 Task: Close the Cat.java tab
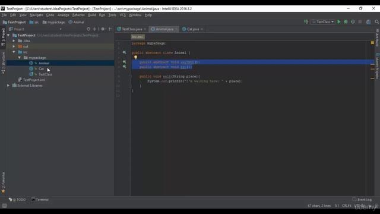click(x=202, y=29)
